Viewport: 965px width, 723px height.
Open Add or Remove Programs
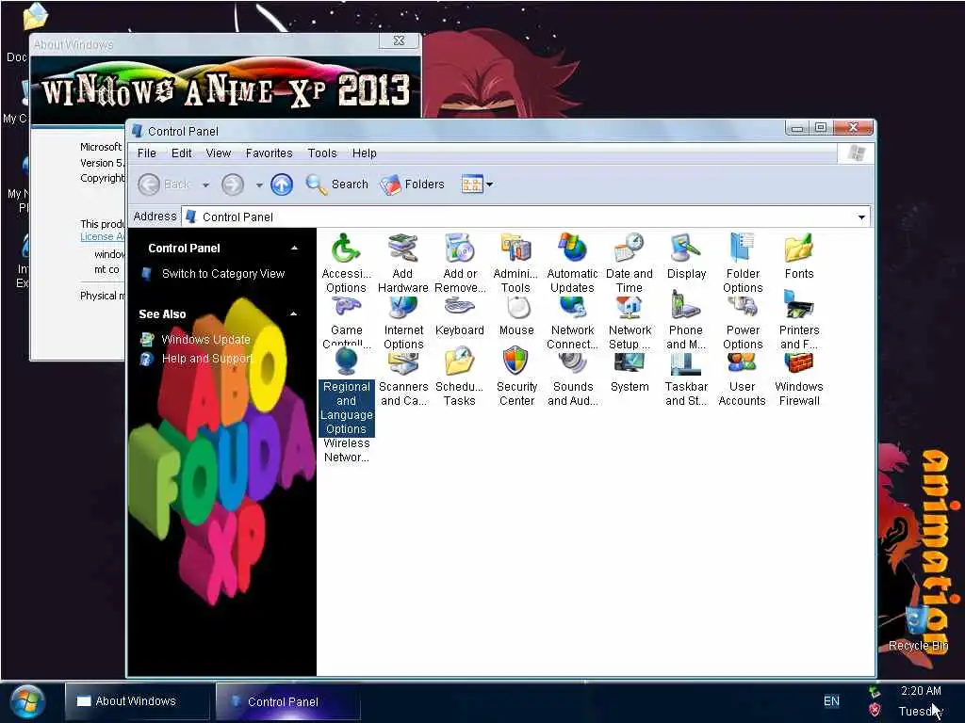click(460, 264)
